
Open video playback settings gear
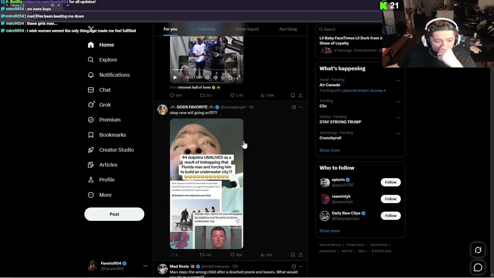(223, 78)
